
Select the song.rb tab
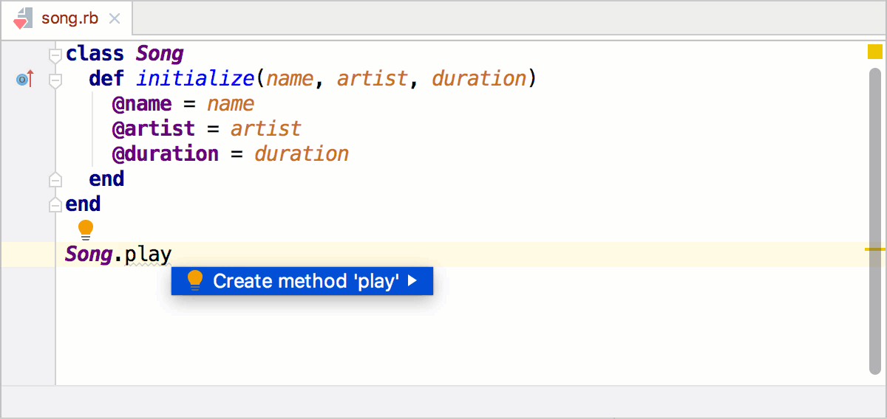[69, 18]
